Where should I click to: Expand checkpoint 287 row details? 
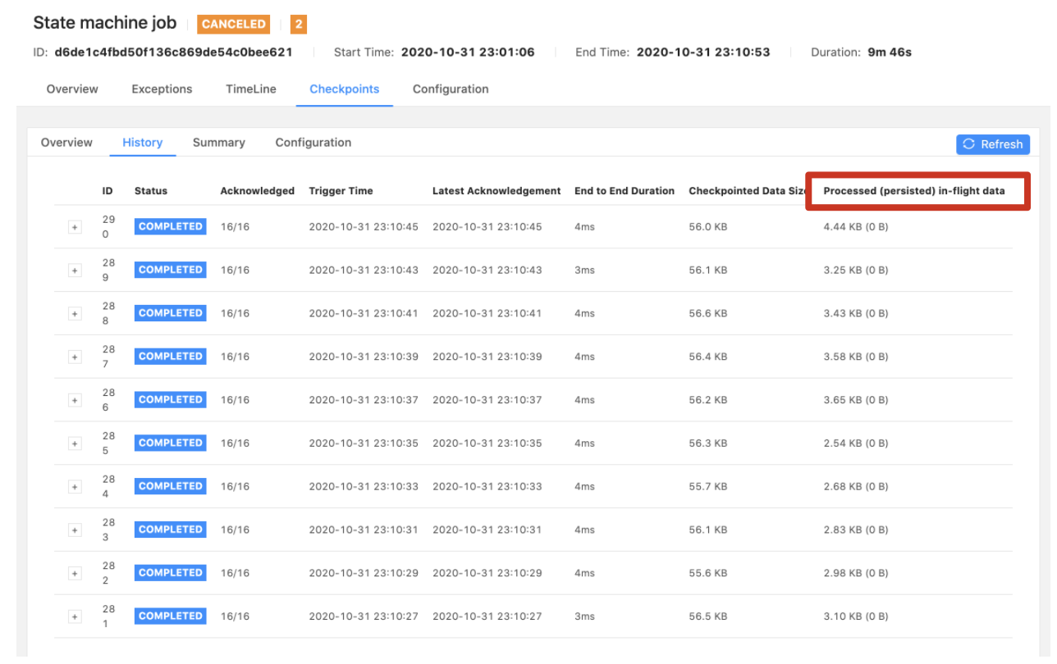[75, 357]
